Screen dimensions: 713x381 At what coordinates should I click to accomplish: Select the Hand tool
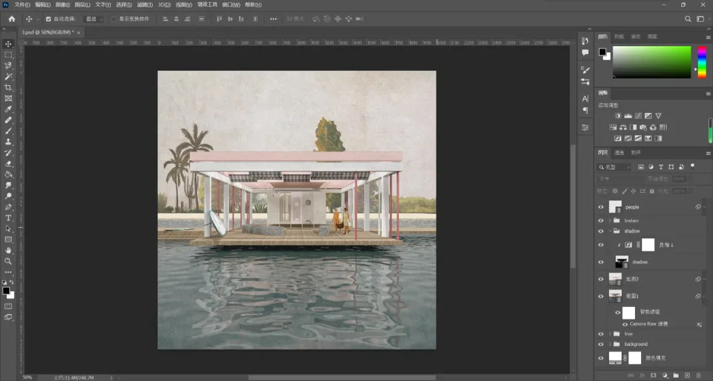click(8, 250)
